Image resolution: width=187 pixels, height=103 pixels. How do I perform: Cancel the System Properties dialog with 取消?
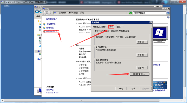(133, 88)
